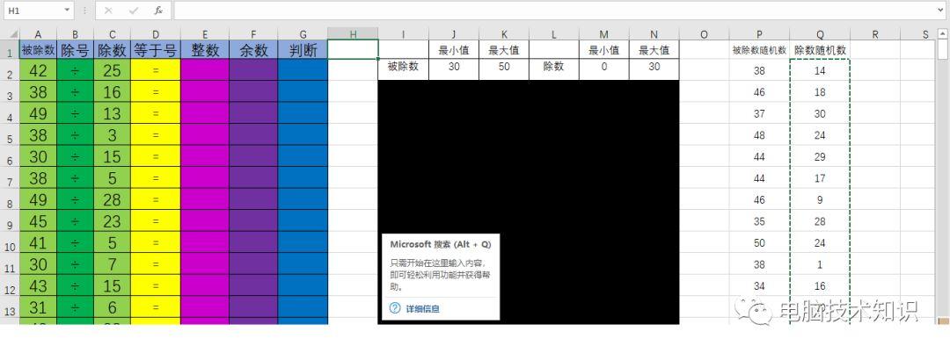Select column L header
The width and height of the screenshot is (950, 353).
click(554, 35)
